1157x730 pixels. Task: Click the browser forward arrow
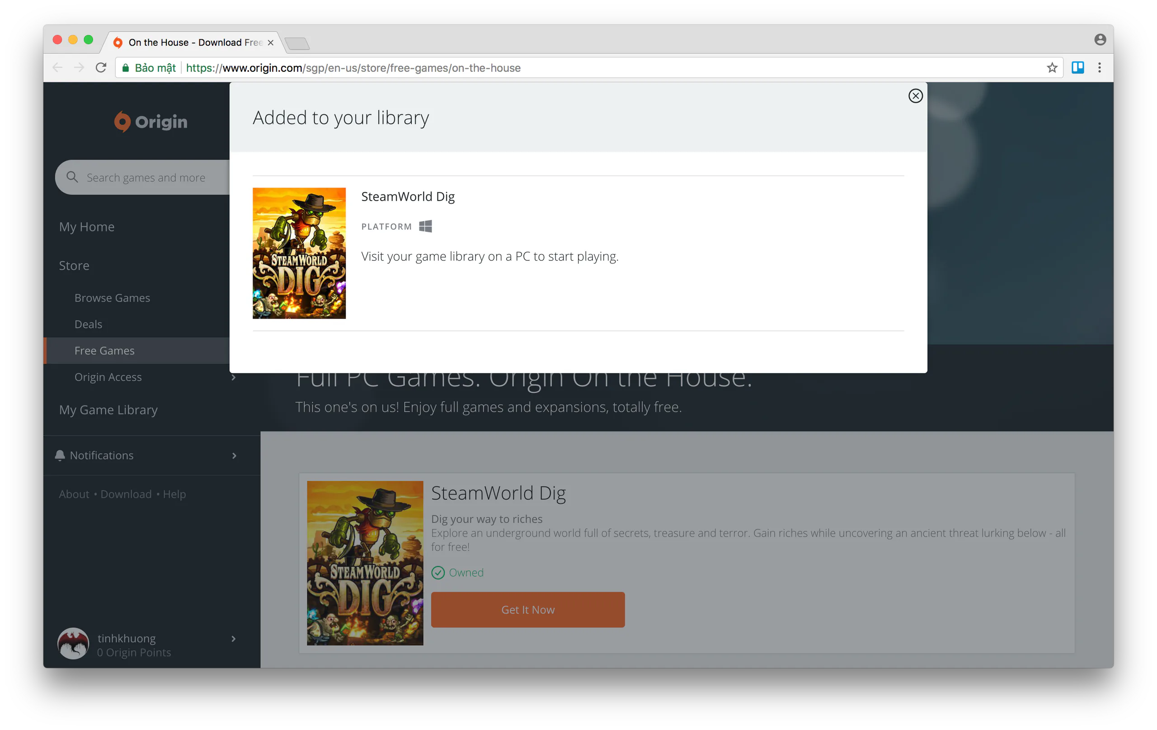coord(79,68)
